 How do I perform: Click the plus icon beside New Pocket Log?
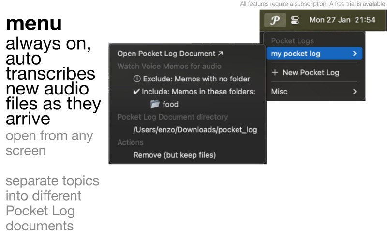click(275, 73)
